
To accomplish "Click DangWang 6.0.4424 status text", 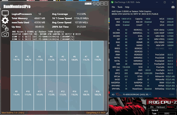I will 96,113.
